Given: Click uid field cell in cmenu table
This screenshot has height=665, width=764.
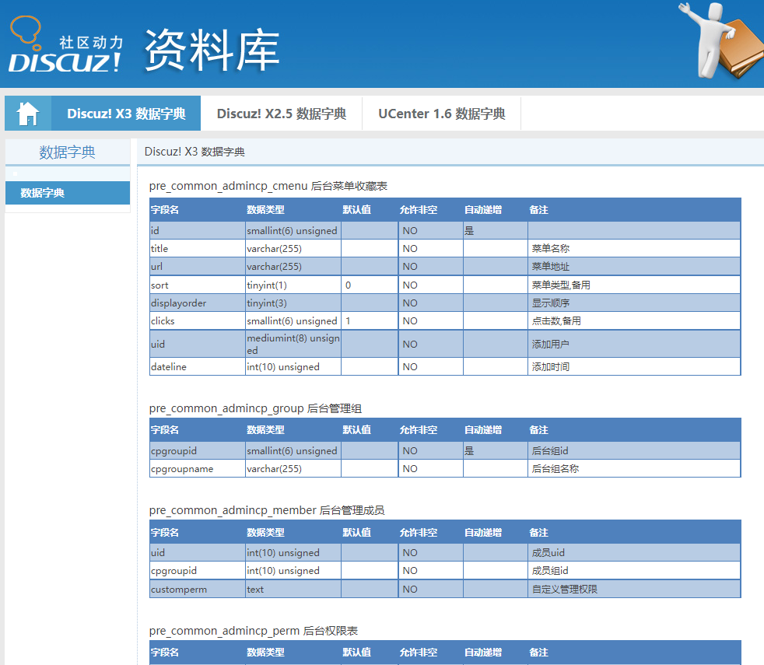Looking at the screenshot, I should point(198,344).
